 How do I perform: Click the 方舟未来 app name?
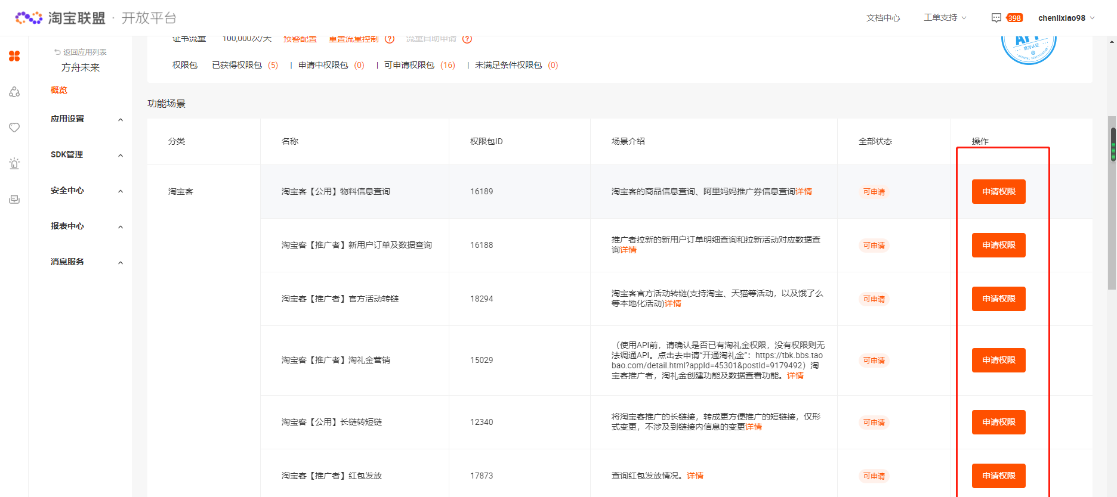[81, 67]
